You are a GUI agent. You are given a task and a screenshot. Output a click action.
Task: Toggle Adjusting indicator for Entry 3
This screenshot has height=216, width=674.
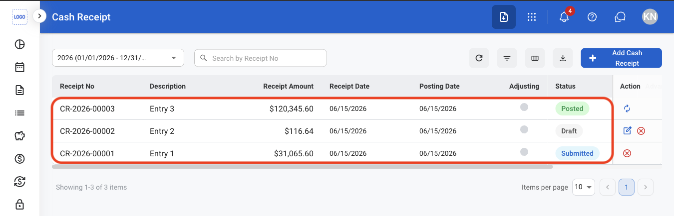(x=524, y=107)
